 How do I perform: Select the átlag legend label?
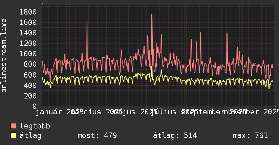click(30, 136)
